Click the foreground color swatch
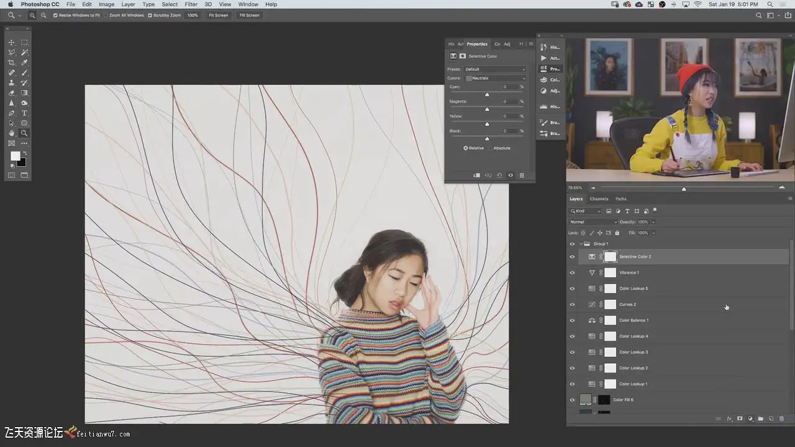The width and height of the screenshot is (795, 447). (x=15, y=156)
